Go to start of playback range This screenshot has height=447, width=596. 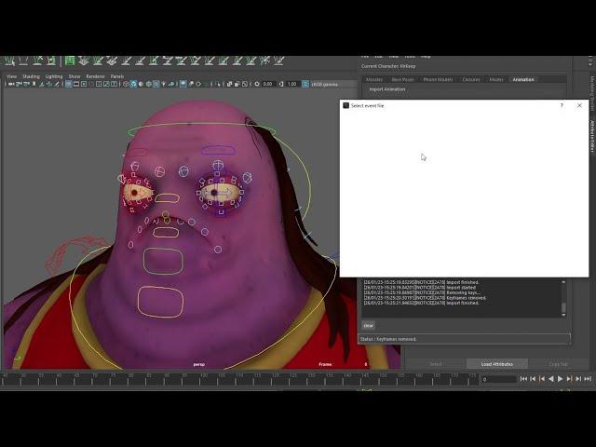(523, 379)
